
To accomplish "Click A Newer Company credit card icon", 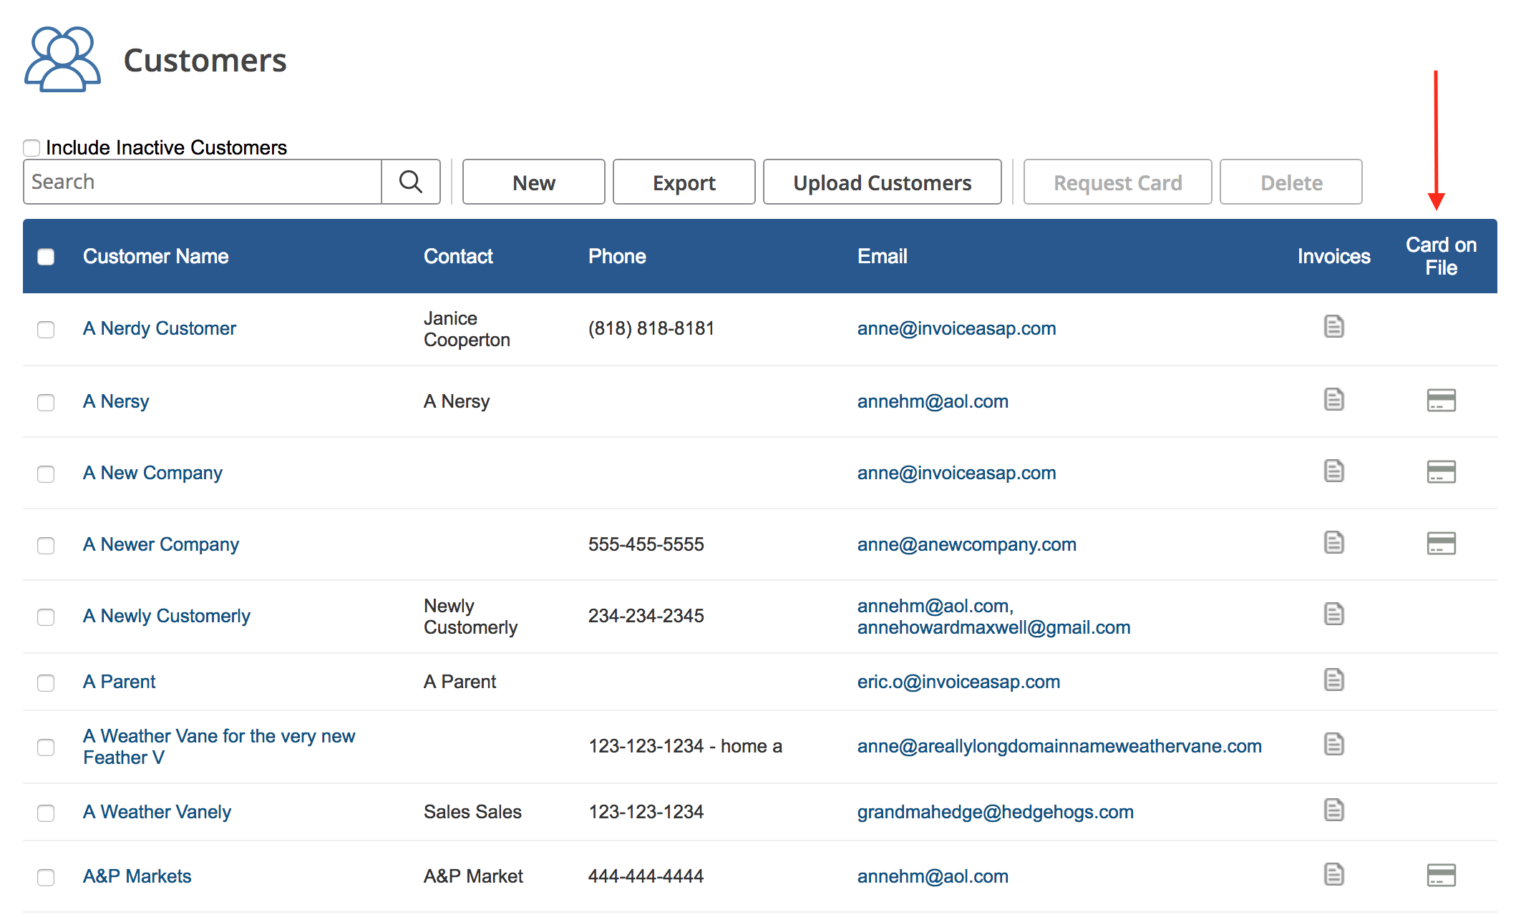I will pyautogui.click(x=1441, y=543).
